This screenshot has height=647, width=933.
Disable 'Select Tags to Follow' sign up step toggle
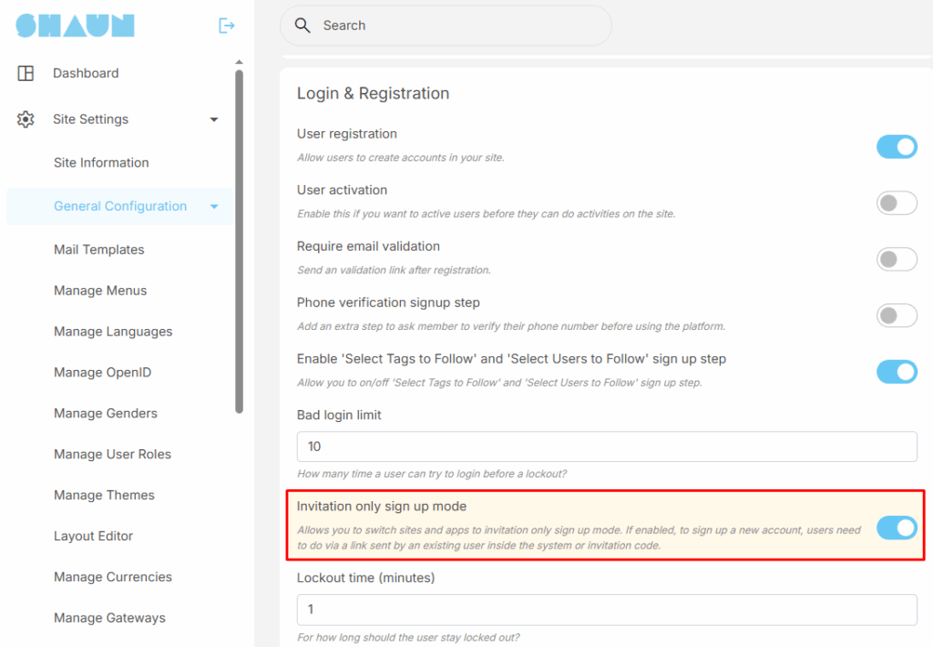click(897, 372)
